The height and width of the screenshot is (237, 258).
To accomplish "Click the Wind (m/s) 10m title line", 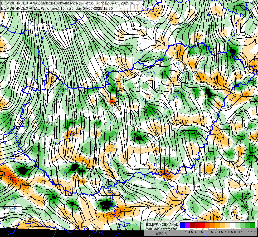I will 57,8.
